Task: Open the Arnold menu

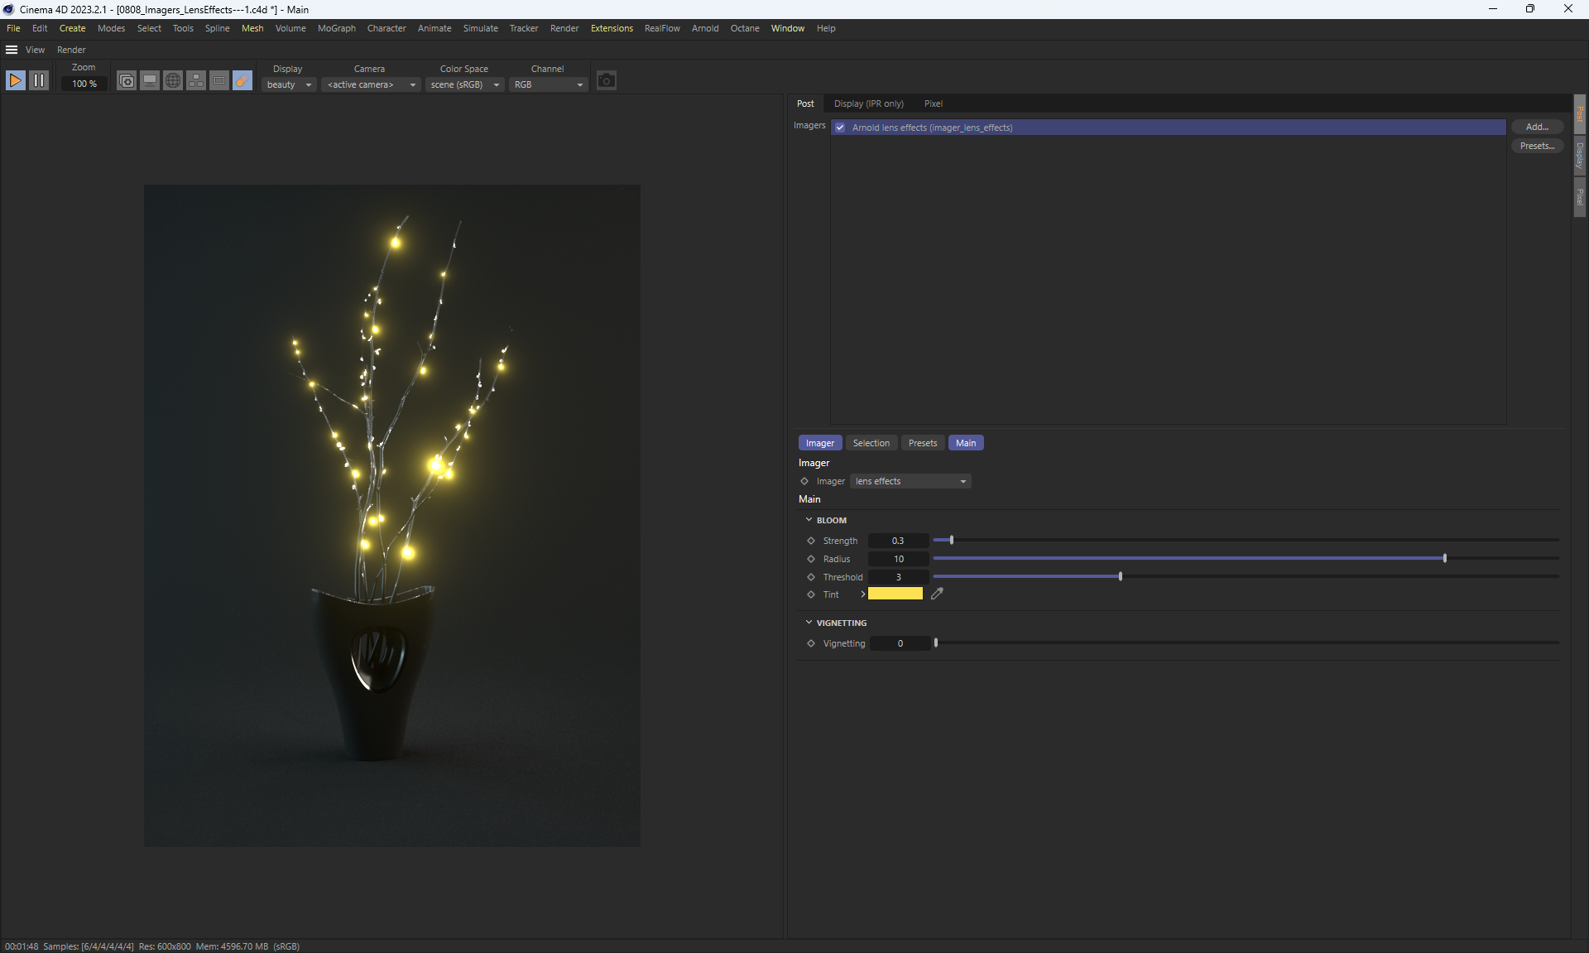Action: (704, 28)
